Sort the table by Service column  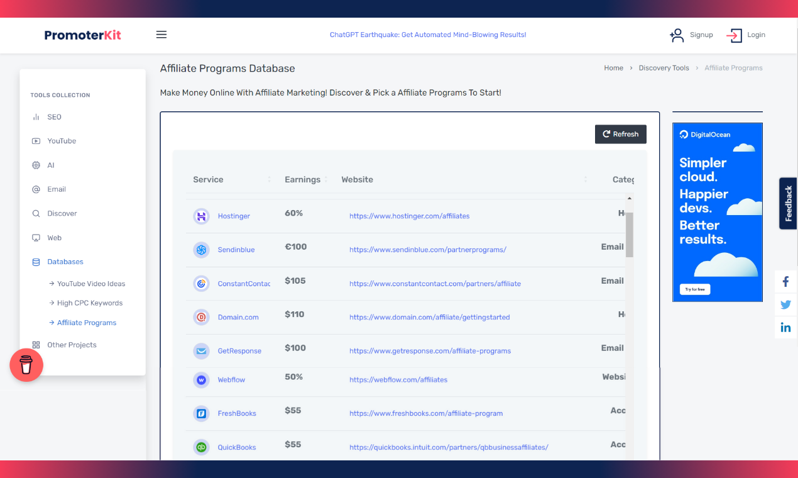click(x=232, y=179)
